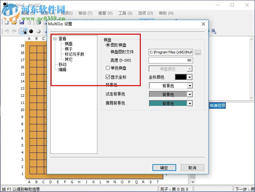Click scroll-down arrow of right comment panel

click(251, 98)
